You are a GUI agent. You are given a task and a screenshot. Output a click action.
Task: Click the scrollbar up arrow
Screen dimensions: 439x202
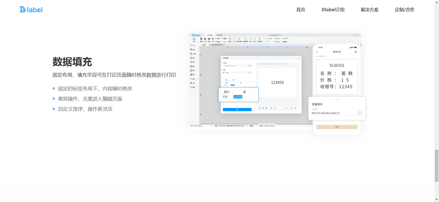437,2
